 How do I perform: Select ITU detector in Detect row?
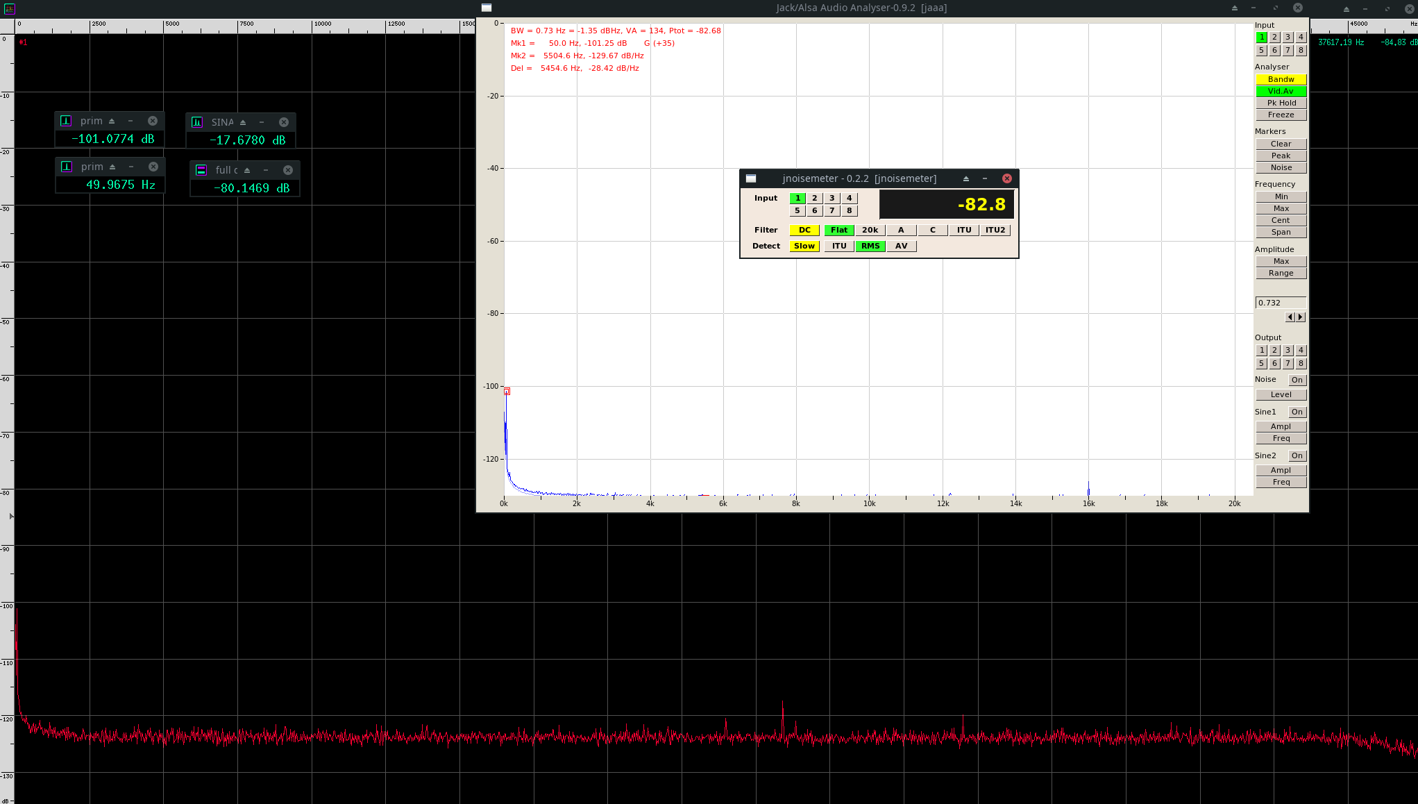(x=839, y=246)
